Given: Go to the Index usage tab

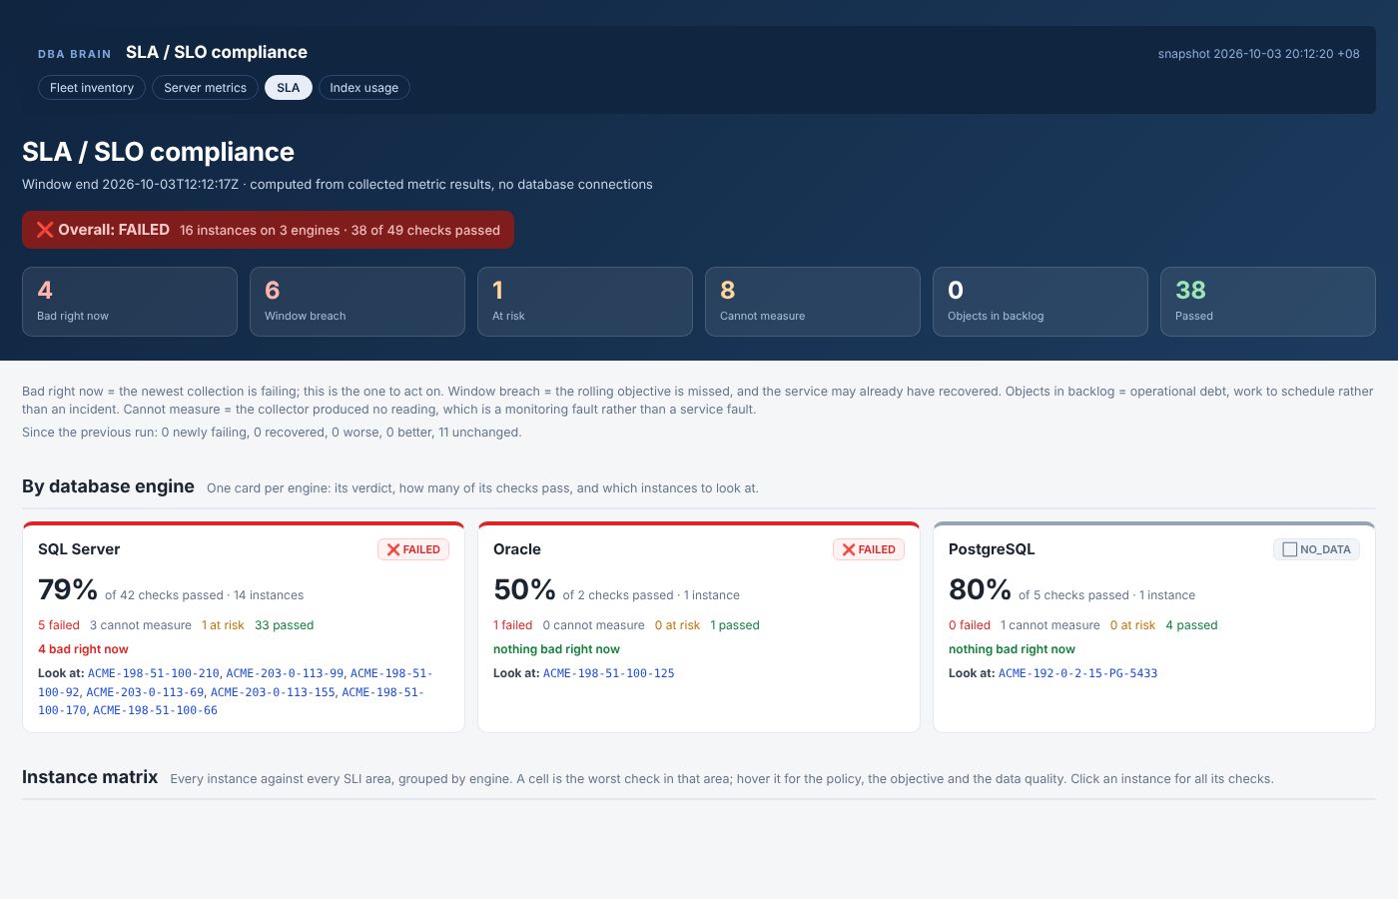Looking at the screenshot, I should click(364, 88).
